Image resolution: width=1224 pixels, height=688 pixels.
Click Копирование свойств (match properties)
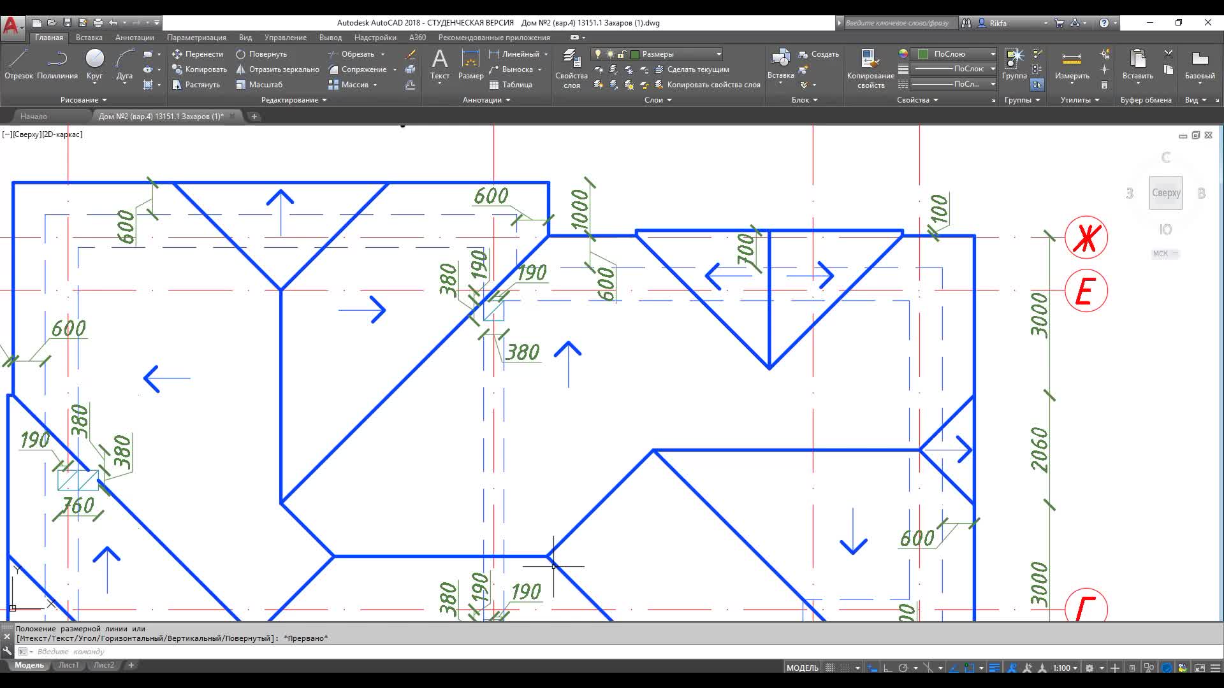click(x=870, y=68)
